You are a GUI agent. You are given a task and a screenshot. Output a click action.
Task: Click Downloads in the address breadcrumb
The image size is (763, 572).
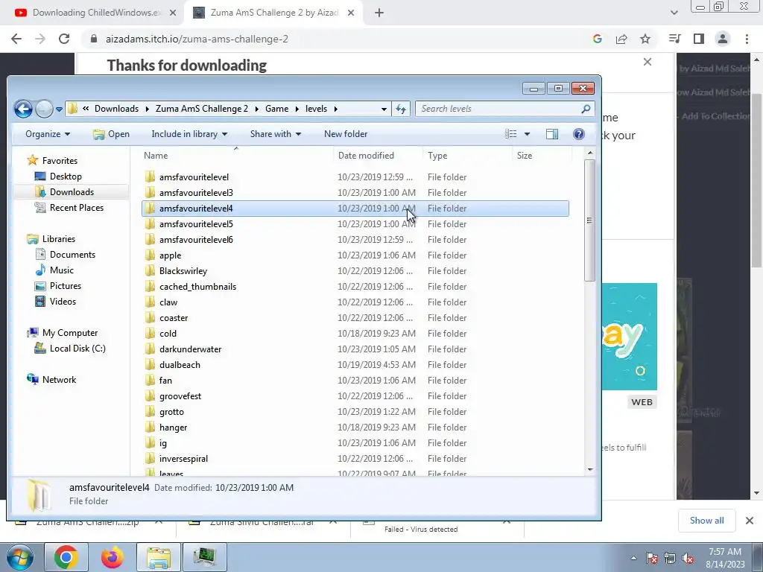coord(116,109)
